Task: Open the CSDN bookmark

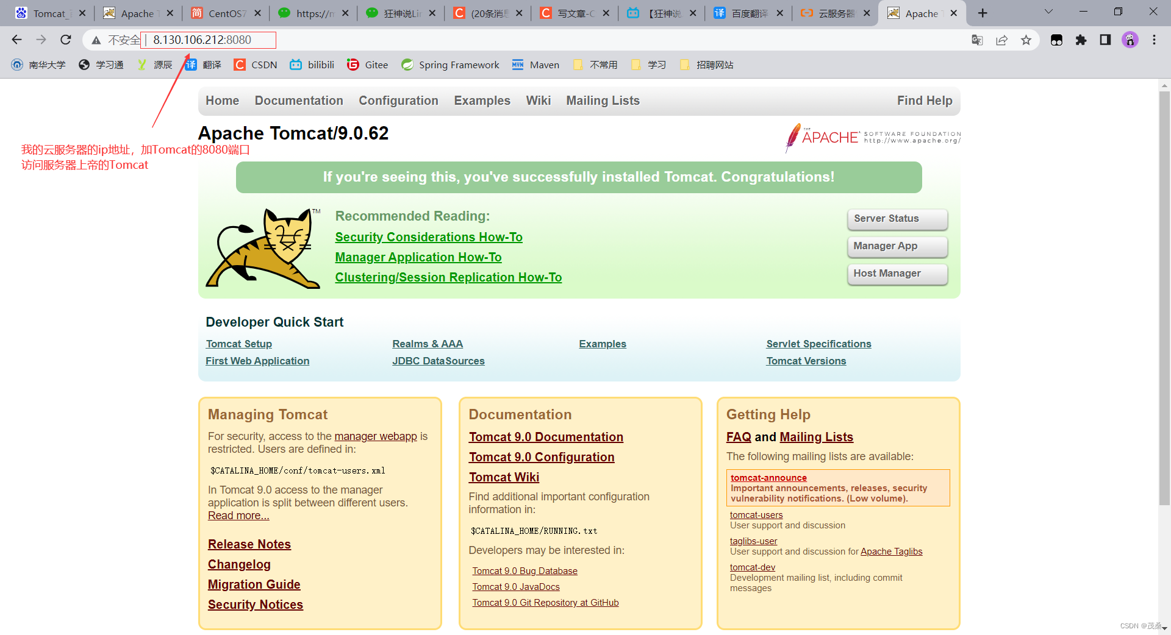Action: [256, 65]
